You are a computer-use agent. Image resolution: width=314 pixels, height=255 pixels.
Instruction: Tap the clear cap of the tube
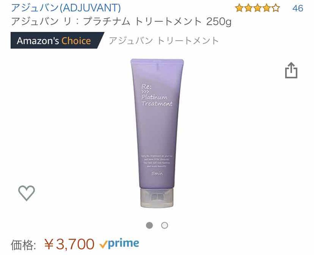click(157, 198)
